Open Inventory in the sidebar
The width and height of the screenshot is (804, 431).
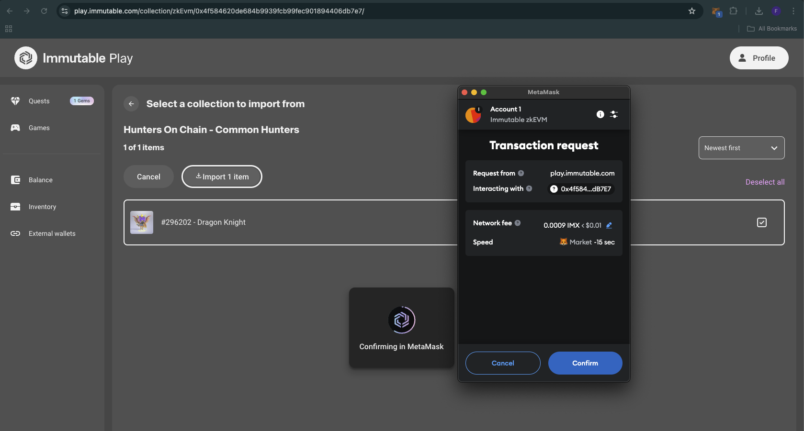(x=42, y=207)
